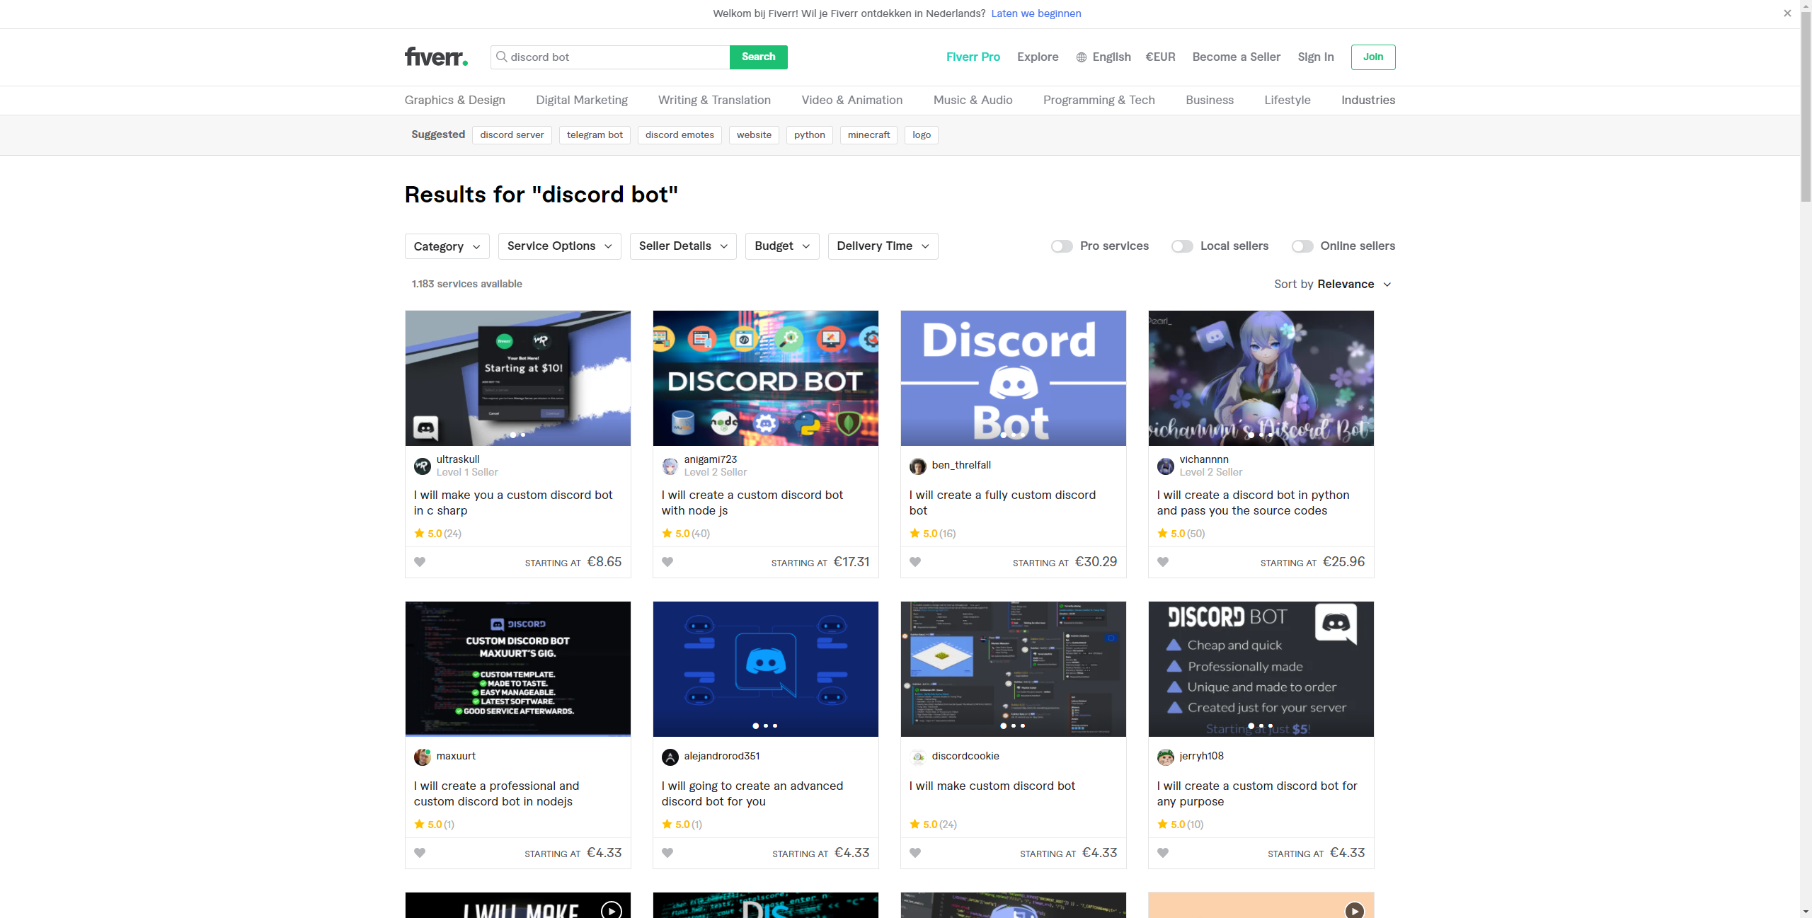The height and width of the screenshot is (918, 1812).
Task: Open Sort by Relevance dropdown
Action: 1333,284
